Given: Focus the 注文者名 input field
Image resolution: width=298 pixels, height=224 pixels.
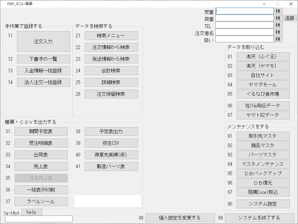Looking at the screenshot, I should point(244,32).
